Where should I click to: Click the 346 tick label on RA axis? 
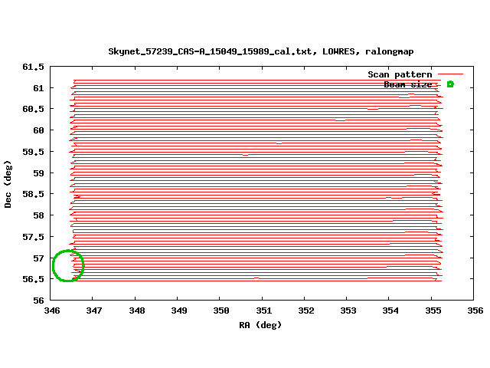pyautogui.click(x=52, y=310)
